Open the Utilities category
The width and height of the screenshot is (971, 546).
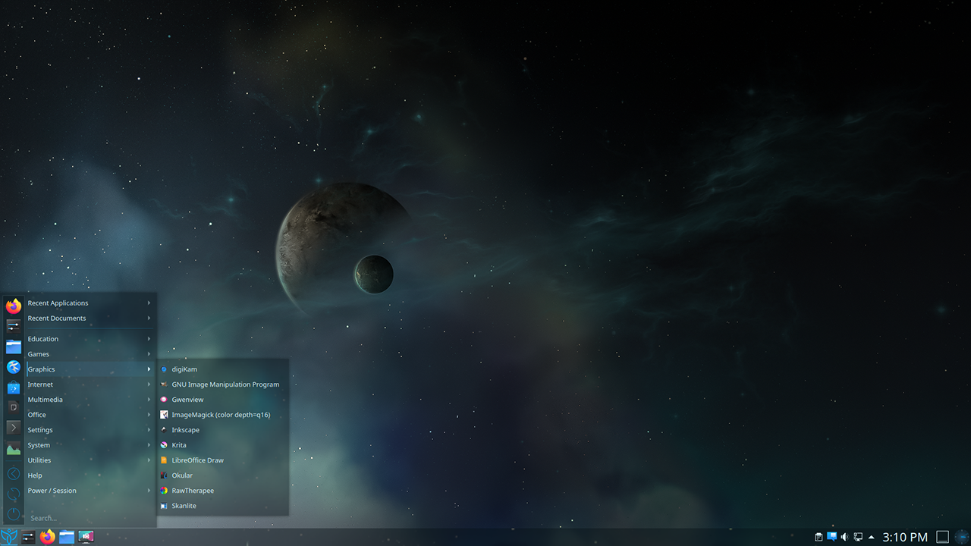click(x=90, y=460)
